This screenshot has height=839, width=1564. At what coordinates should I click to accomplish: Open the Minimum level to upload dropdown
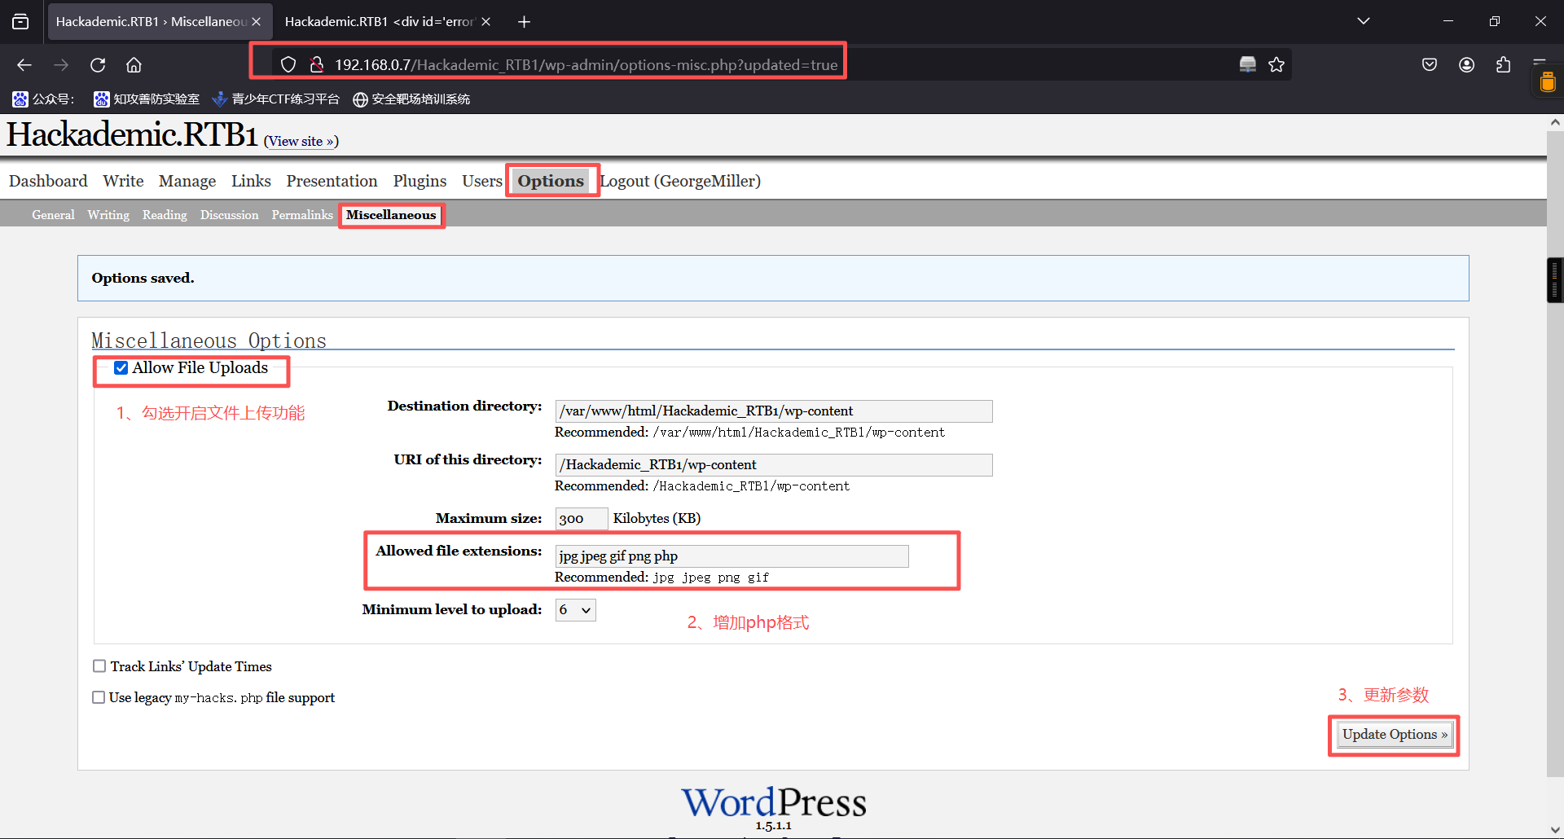[576, 610]
